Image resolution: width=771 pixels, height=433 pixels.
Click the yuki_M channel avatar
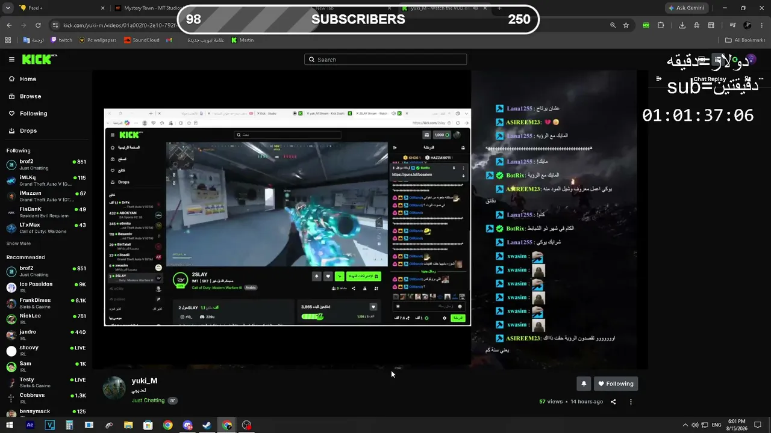114,388
